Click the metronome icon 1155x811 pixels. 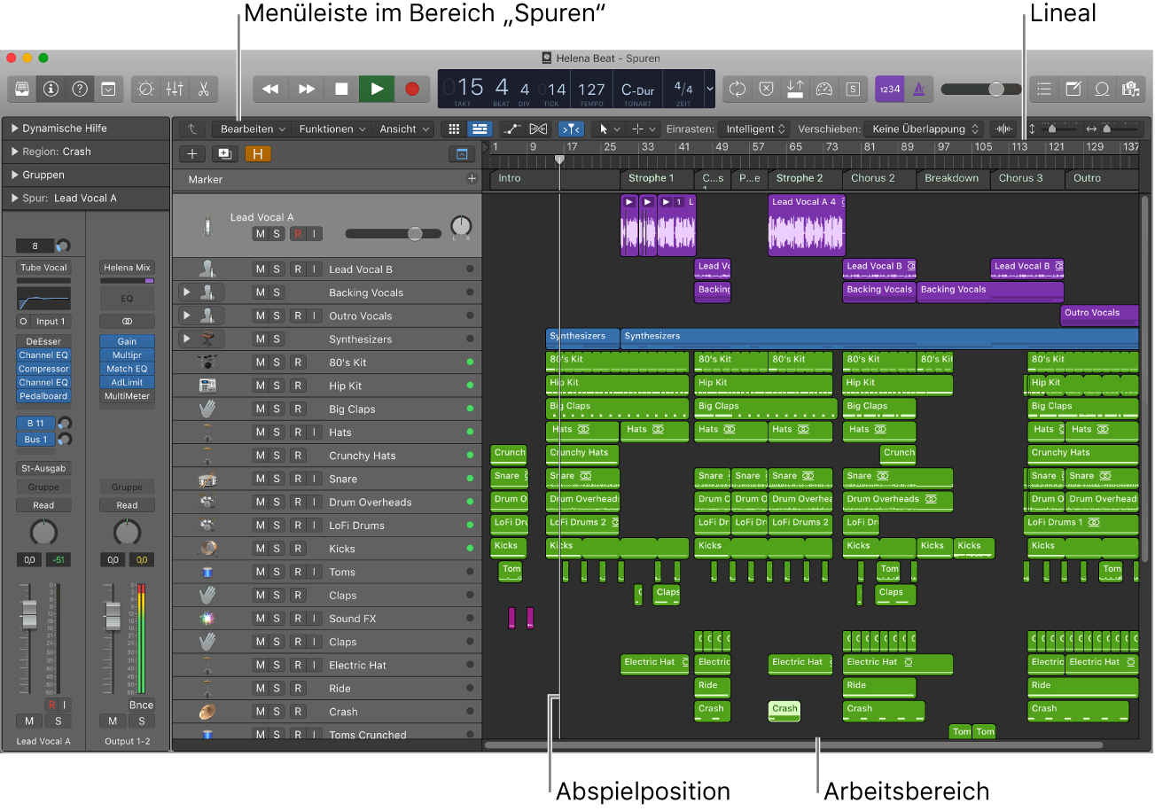919,89
